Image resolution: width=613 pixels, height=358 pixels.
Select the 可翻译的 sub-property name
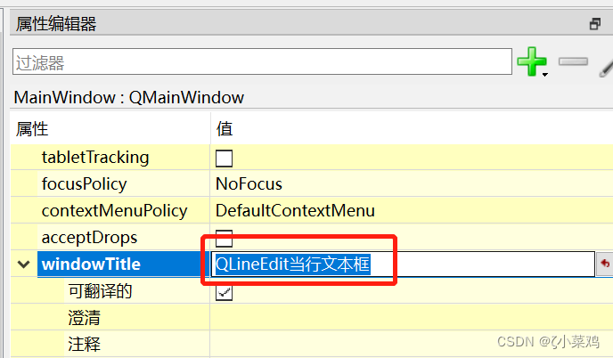click(x=100, y=291)
